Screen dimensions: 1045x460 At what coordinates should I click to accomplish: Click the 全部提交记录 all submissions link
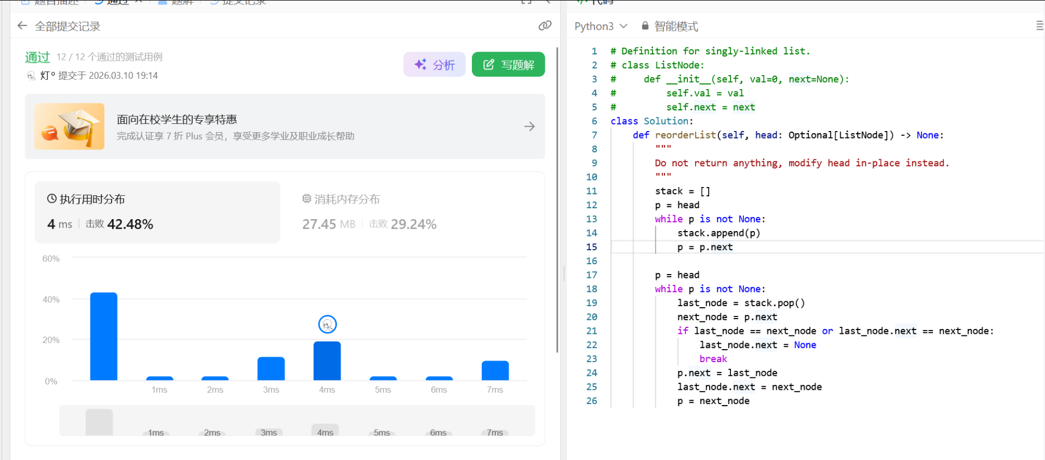click(x=67, y=26)
